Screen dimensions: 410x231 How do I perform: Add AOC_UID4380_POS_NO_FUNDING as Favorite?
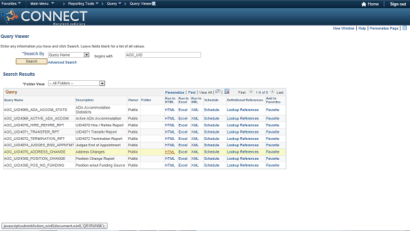click(x=273, y=166)
